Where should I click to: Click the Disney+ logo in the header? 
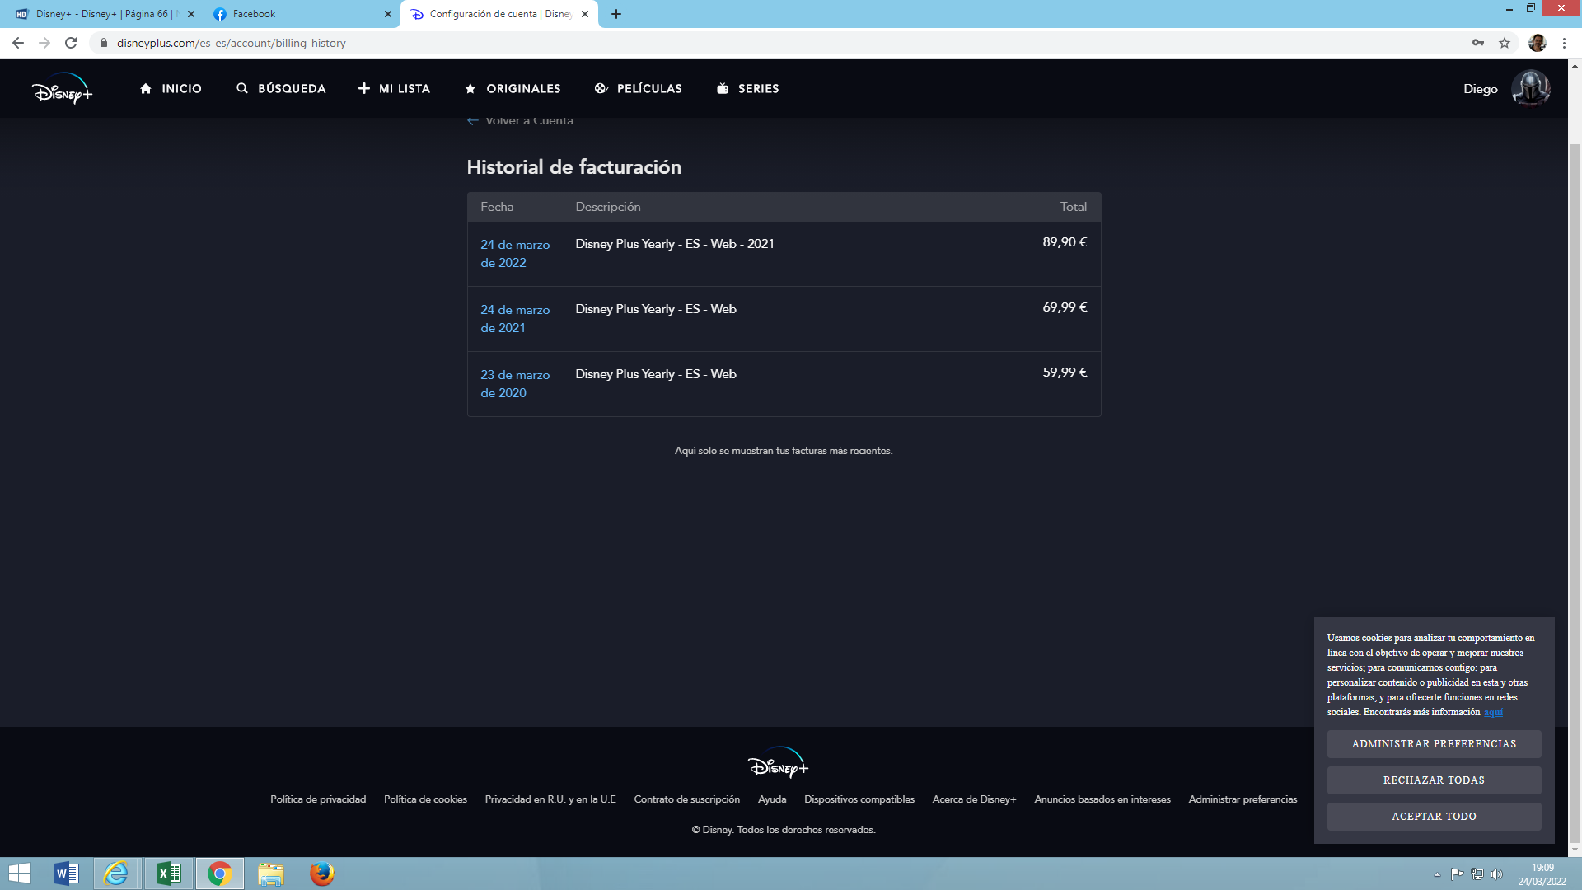click(x=63, y=89)
